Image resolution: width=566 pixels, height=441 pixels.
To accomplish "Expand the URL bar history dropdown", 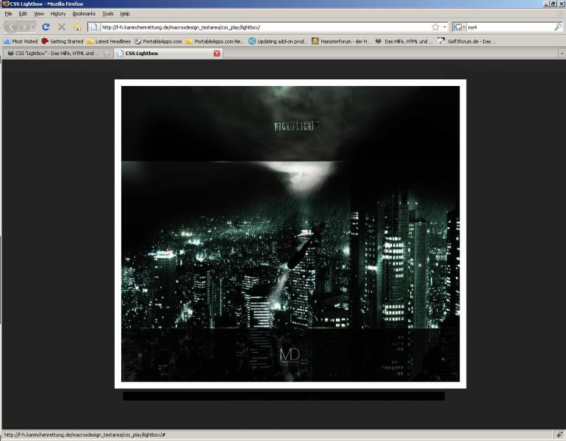I will [445, 27].
